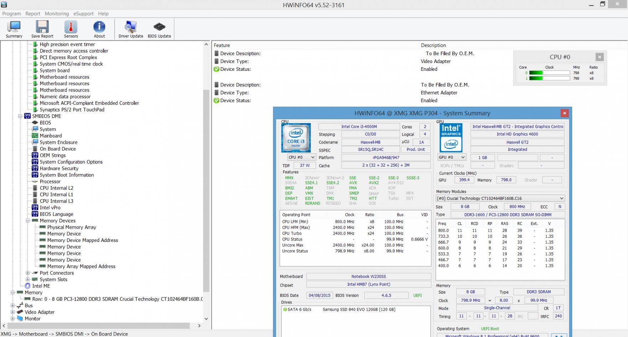Select the 8 GB PC3-12800 memory row
The image size is (628, 337).
[x=118, y=299]
